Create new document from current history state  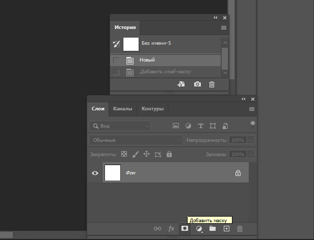(181, 84)
